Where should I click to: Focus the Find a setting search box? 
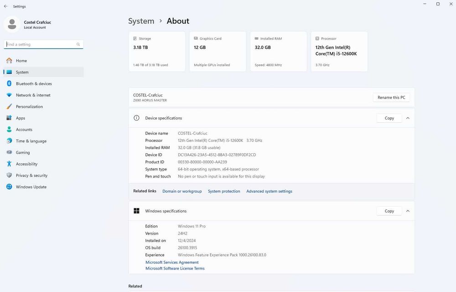coord(40,44)
